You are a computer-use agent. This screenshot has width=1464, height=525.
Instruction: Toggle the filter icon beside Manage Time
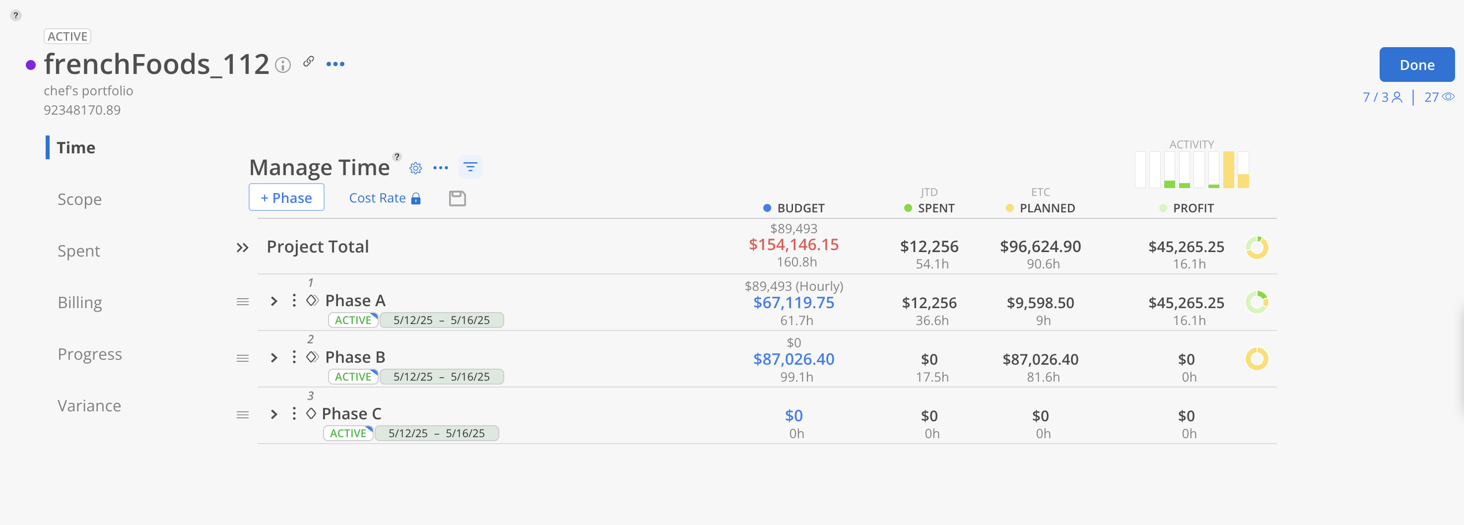click(470, 167)
